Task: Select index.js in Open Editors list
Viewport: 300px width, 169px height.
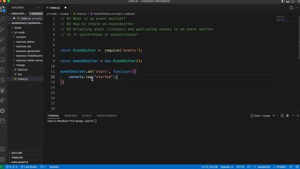Action: [x=26, y=18]
